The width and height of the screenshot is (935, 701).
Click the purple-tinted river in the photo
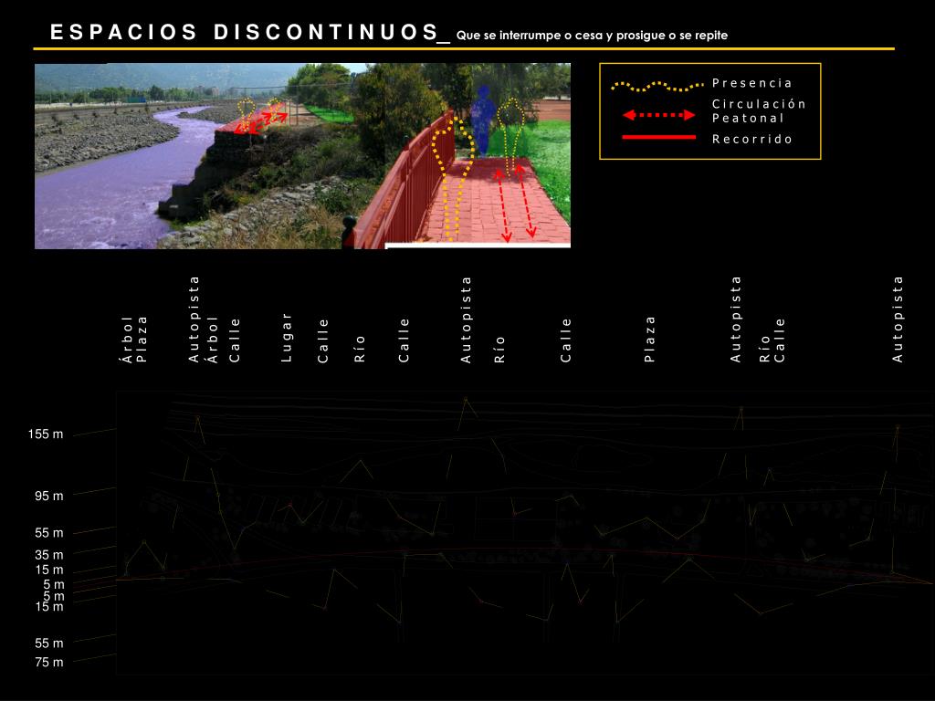coord(113,184)
